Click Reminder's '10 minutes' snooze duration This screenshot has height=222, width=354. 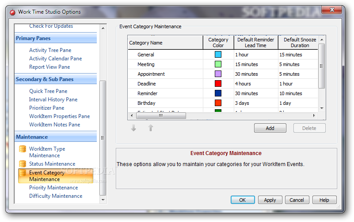pos(298,93)
